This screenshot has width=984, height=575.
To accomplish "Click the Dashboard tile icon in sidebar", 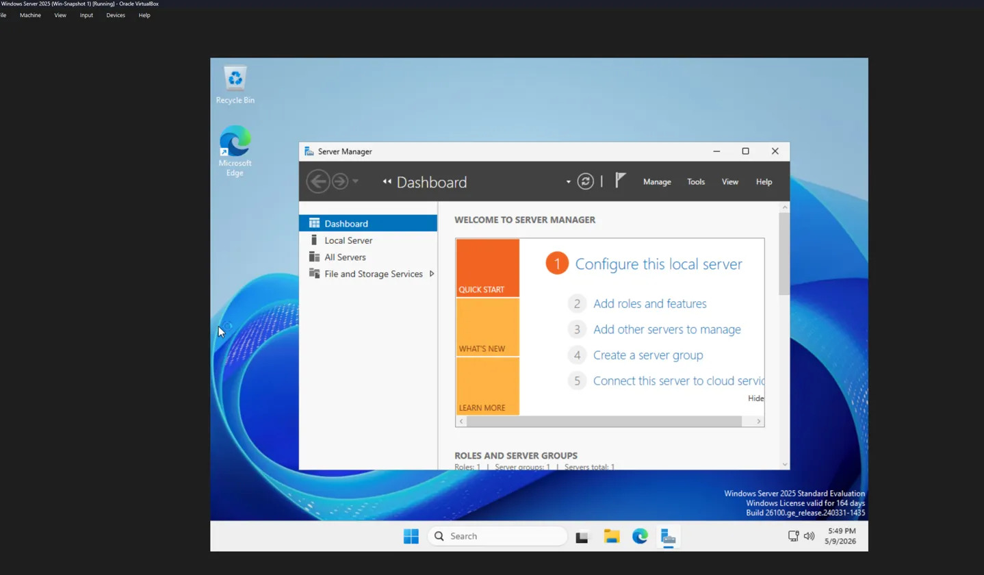I will point(314,223).
